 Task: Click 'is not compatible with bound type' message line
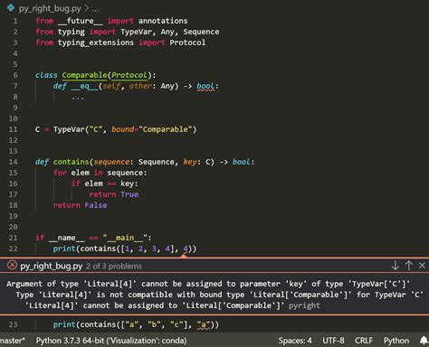click(220, 295)
